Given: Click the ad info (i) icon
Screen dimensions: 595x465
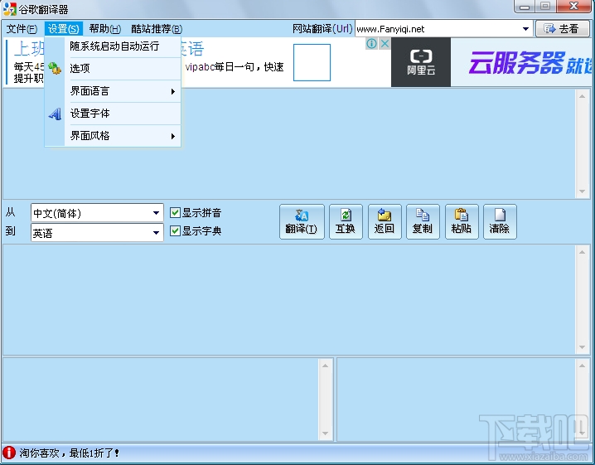Looking at the screenshot, I should coord(371,44).
